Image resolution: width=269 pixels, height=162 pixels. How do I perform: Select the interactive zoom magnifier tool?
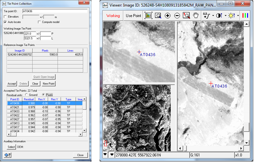(158, 16)
